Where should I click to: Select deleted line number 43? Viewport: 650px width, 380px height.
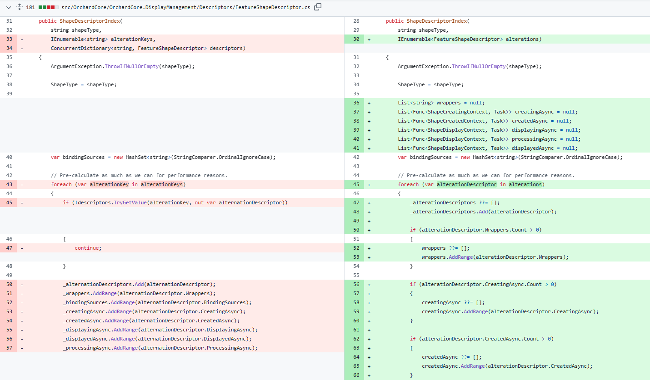pyautogui.click(x=10, y=184)
